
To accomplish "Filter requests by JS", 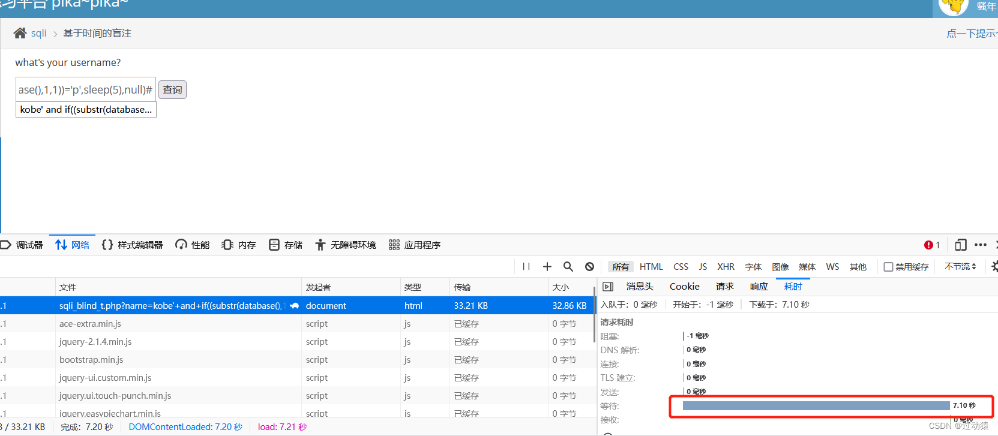I will pos(703,267).
